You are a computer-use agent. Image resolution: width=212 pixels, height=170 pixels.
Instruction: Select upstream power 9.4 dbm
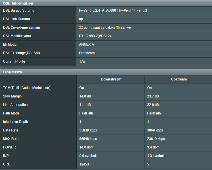pyautogui.click(x=153, y=147)
